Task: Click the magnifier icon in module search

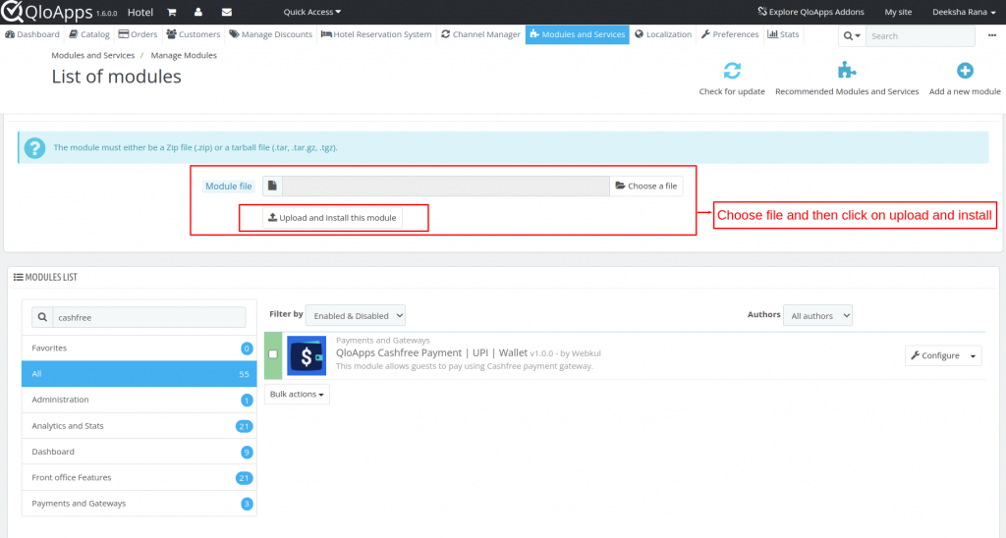Action: [42, 317]
